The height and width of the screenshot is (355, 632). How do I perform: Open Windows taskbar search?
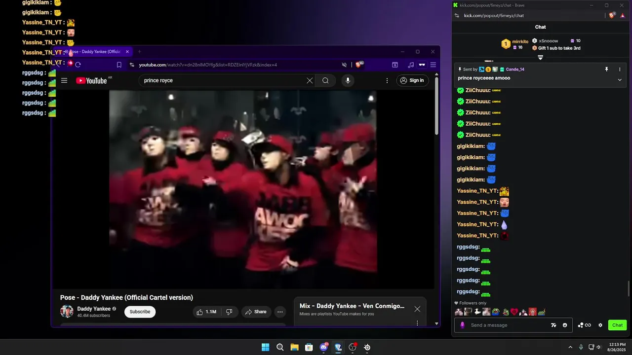280,347
